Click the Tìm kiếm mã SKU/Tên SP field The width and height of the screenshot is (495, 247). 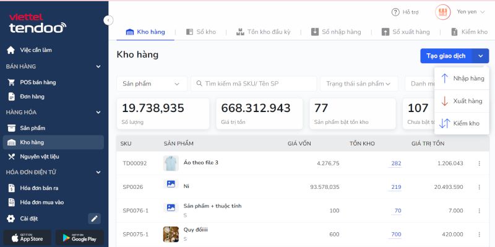tap(254, 84)
